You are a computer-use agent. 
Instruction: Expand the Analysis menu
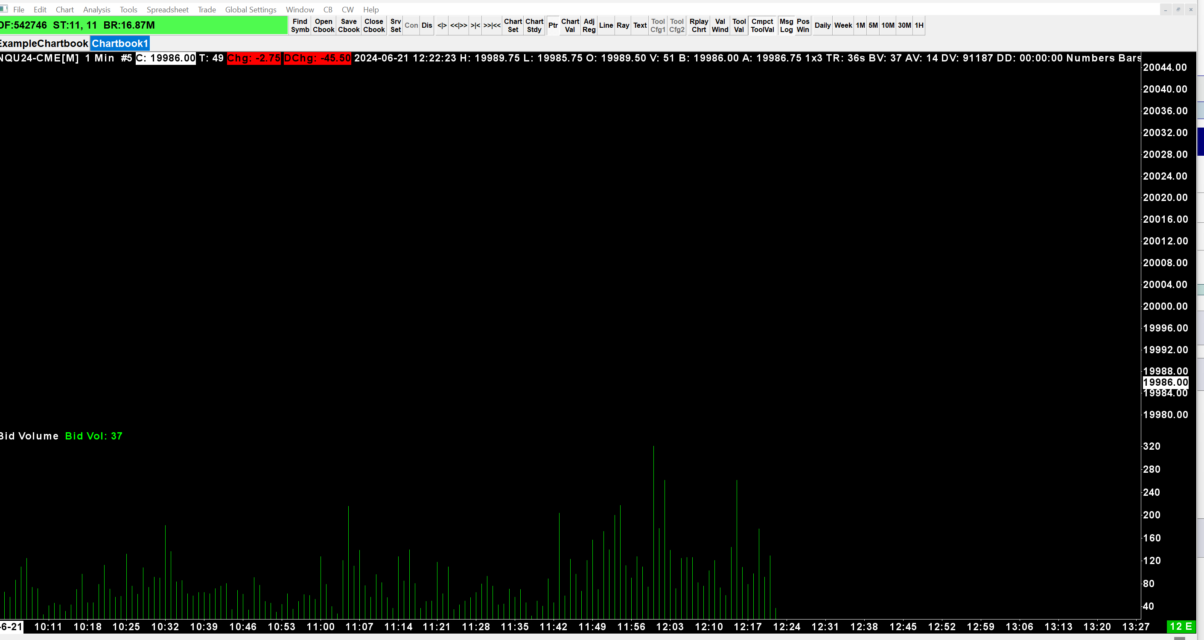96,9
